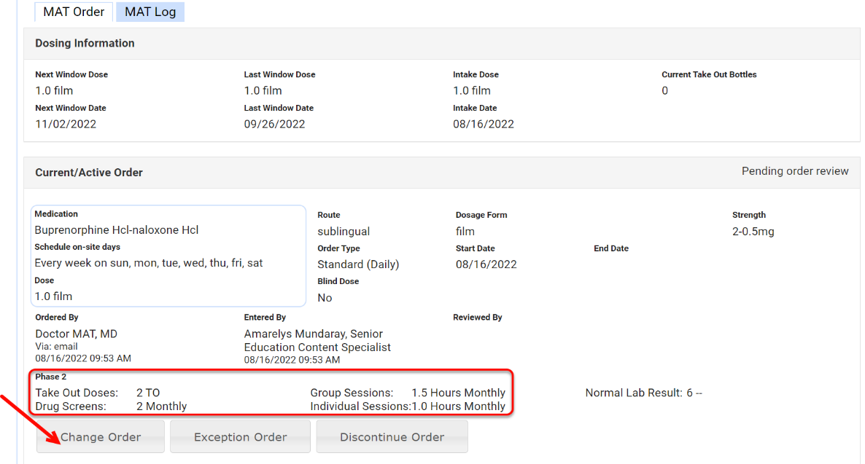Click the Last Window Date value 09/26/2022

click(x=274, y=124)
